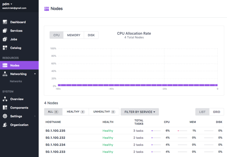The height and width of the screenshot is (157, 227).
Task: Open the Networks submenu link
Action: [16, 81]
